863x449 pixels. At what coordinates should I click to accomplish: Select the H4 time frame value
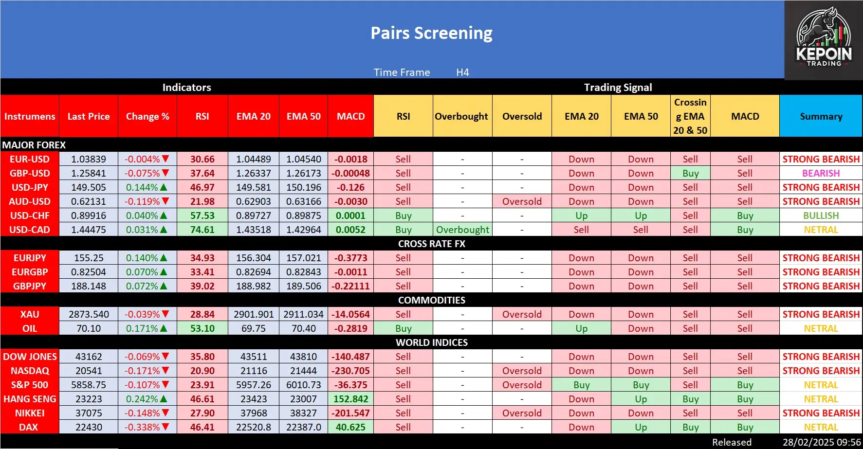[x=462, y=72]
